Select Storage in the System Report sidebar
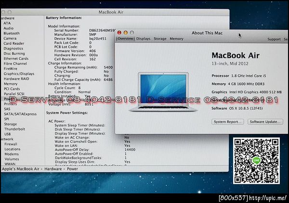Image resolution: width=289 pixels, height=203 pixels. [10, 124]
